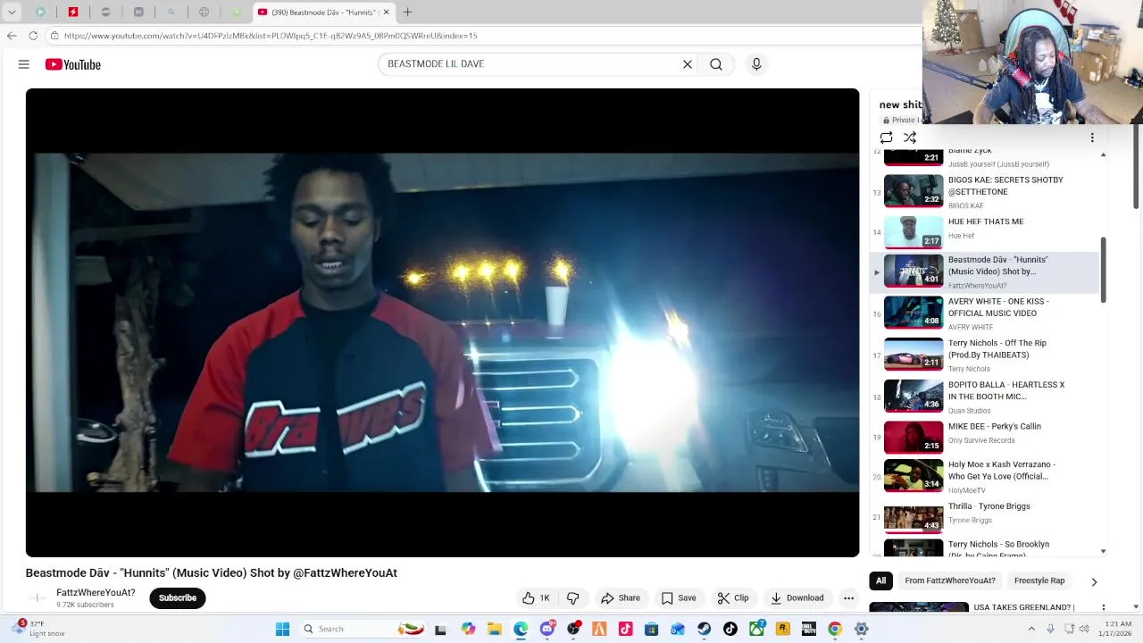Dislike the video with thumbs down
Image resolution: width=1143 pixels, height=643 pixels.
[573, 598]
